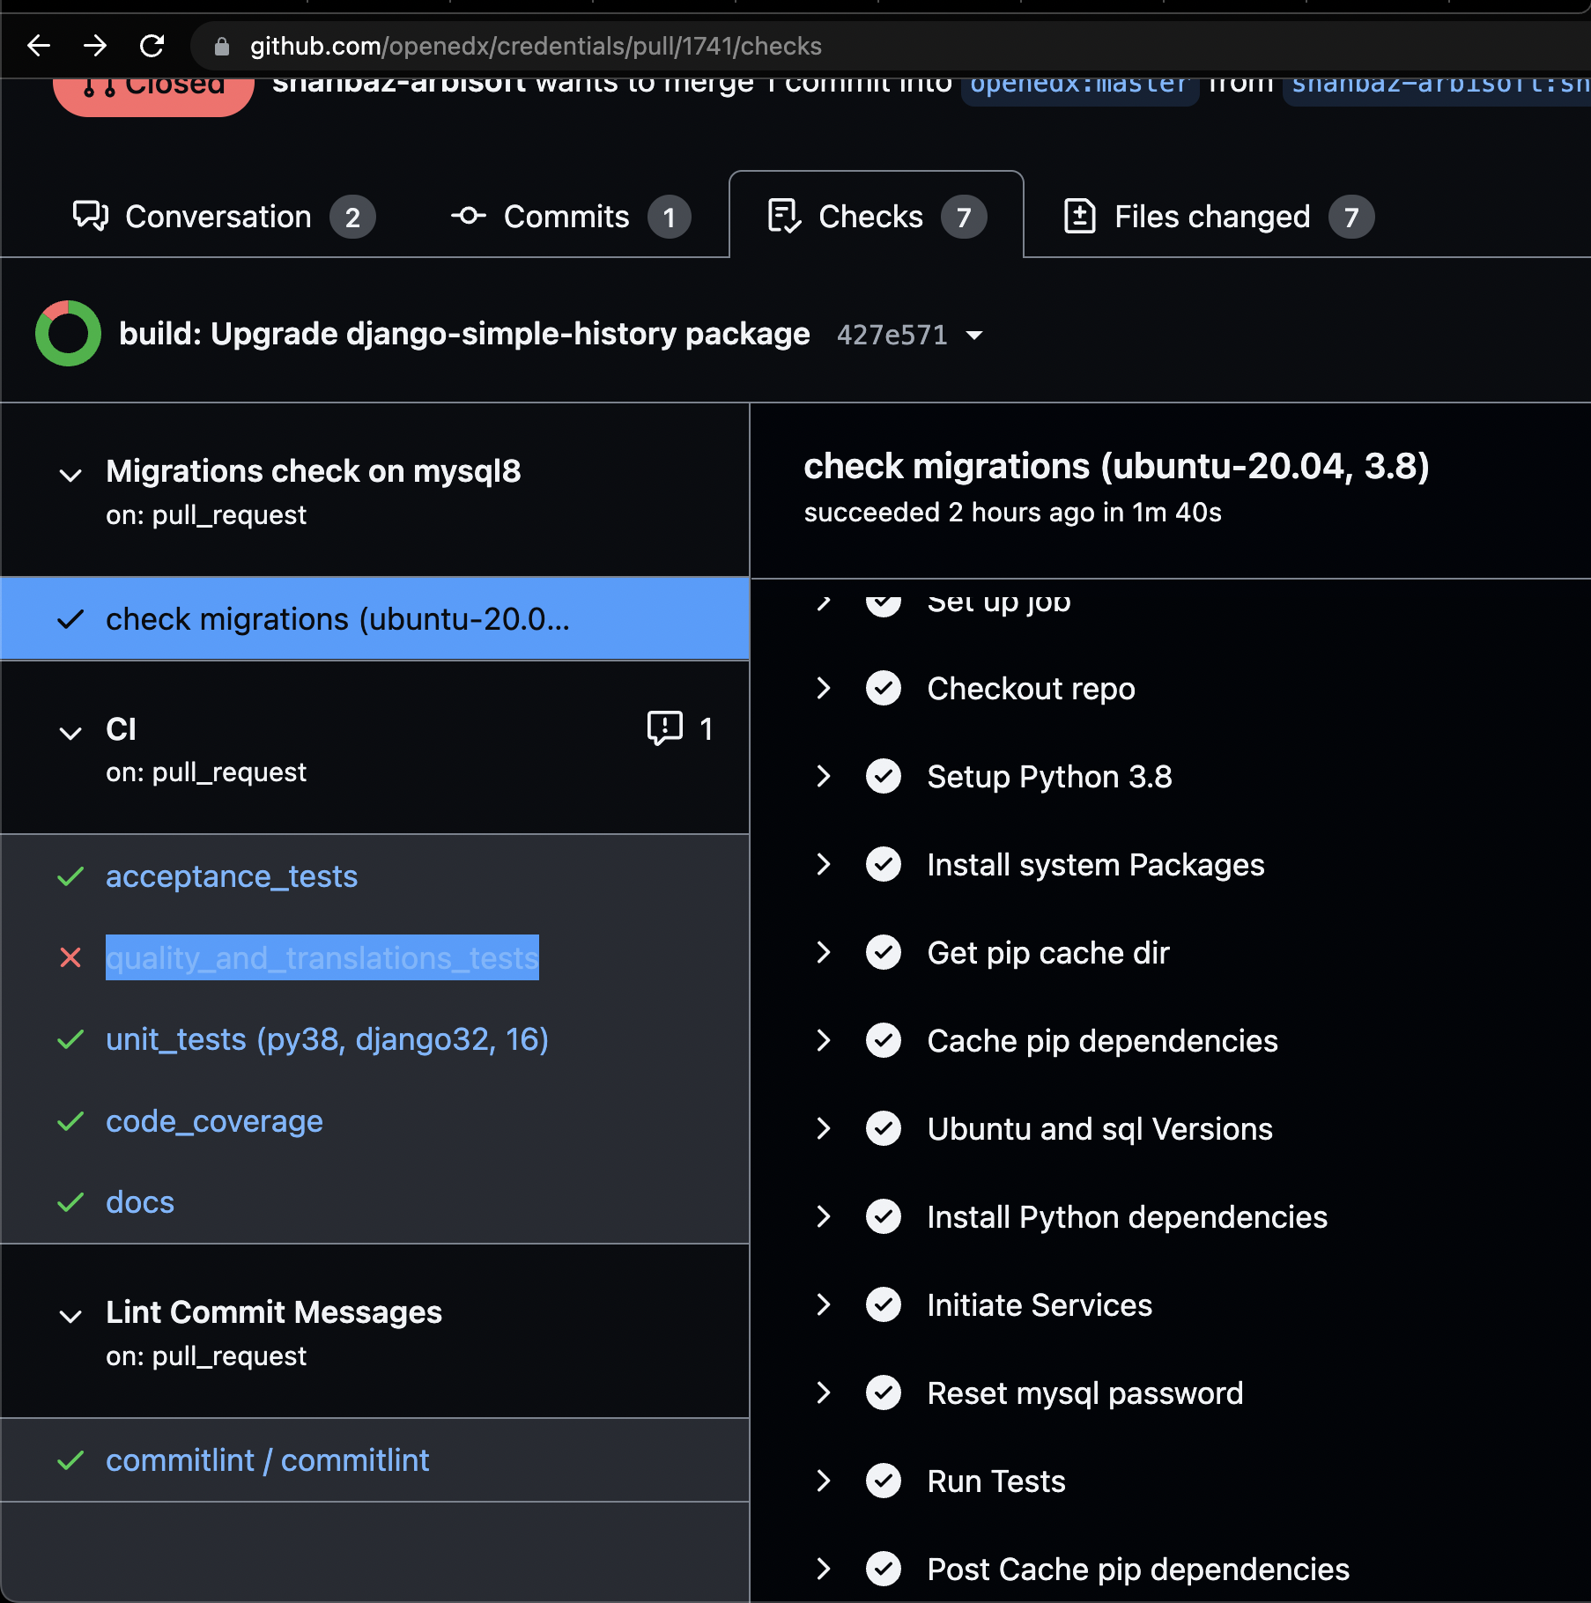
Task: Click Install system Packages success icon
Action: pos(884,864)
